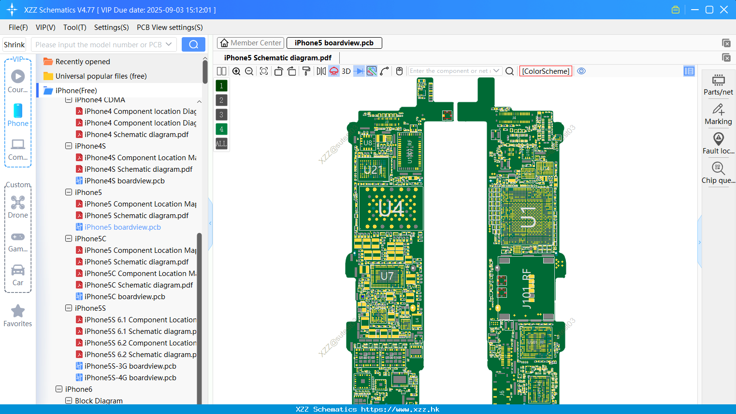Open iPhone5S-3G boardview.pcb file
This screenshot has height=414, width=736.
[130, 366]
